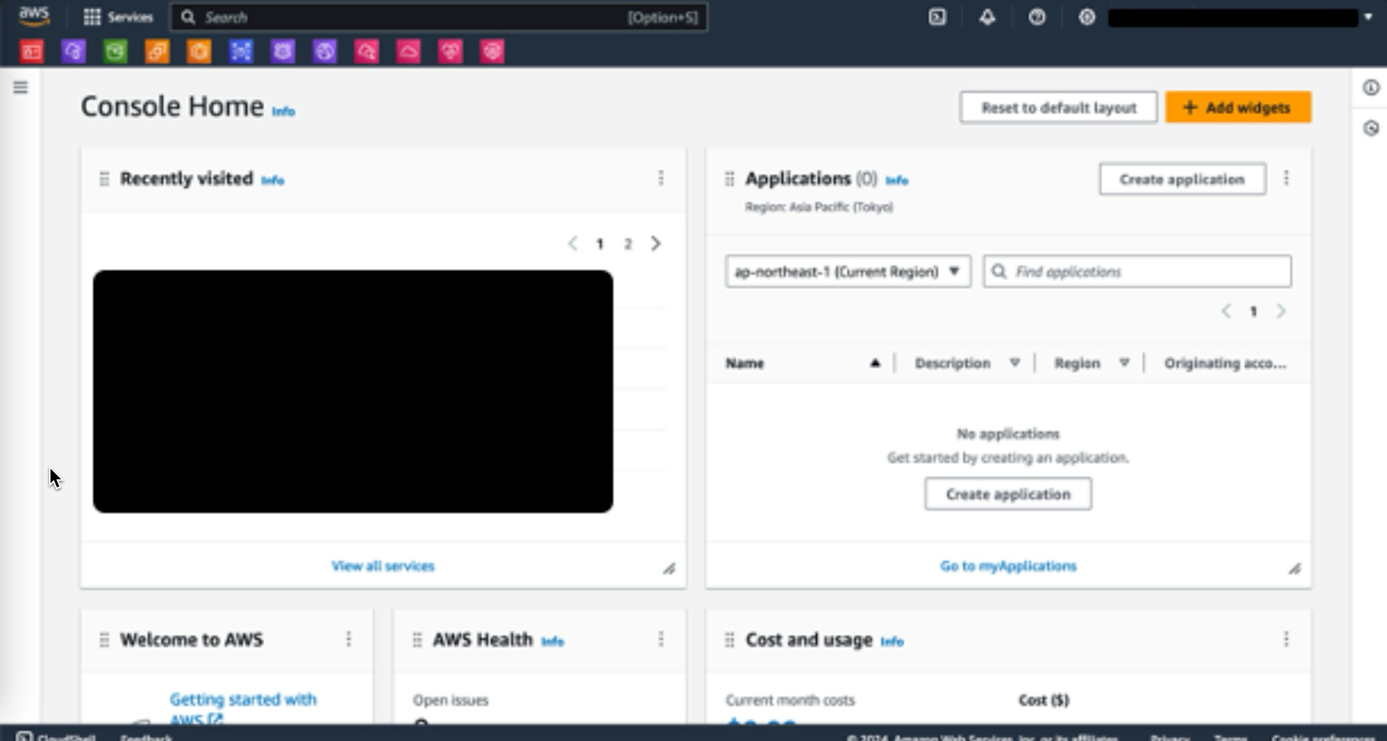Open the right-side info panel icon
Viewport: 1387px width, 741px height.
pyautogui.click(x=1371, y=87)
